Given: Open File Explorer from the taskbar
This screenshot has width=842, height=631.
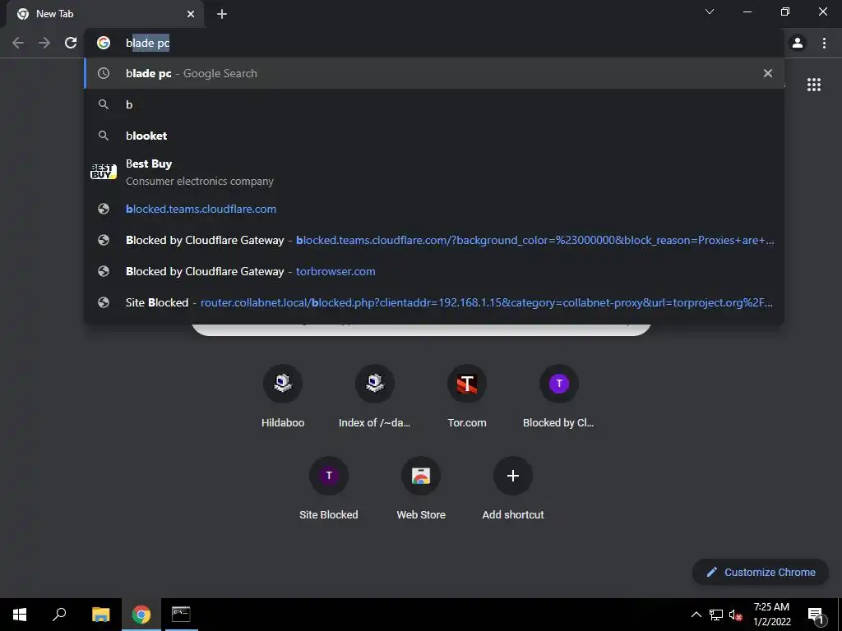Looking at the screenshot, I should pos(100,615).
